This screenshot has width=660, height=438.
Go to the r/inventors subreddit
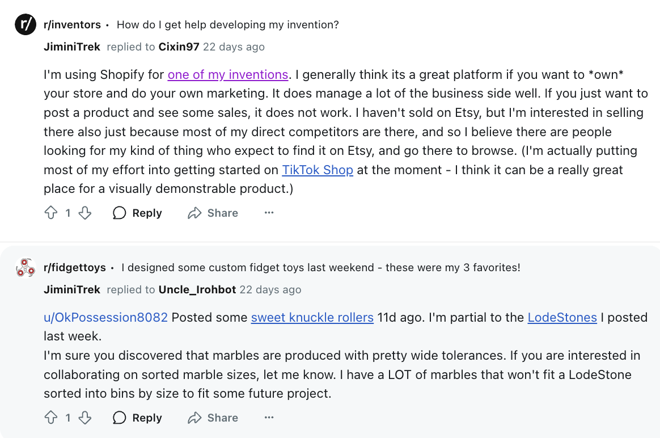click(x=73, y=25)
